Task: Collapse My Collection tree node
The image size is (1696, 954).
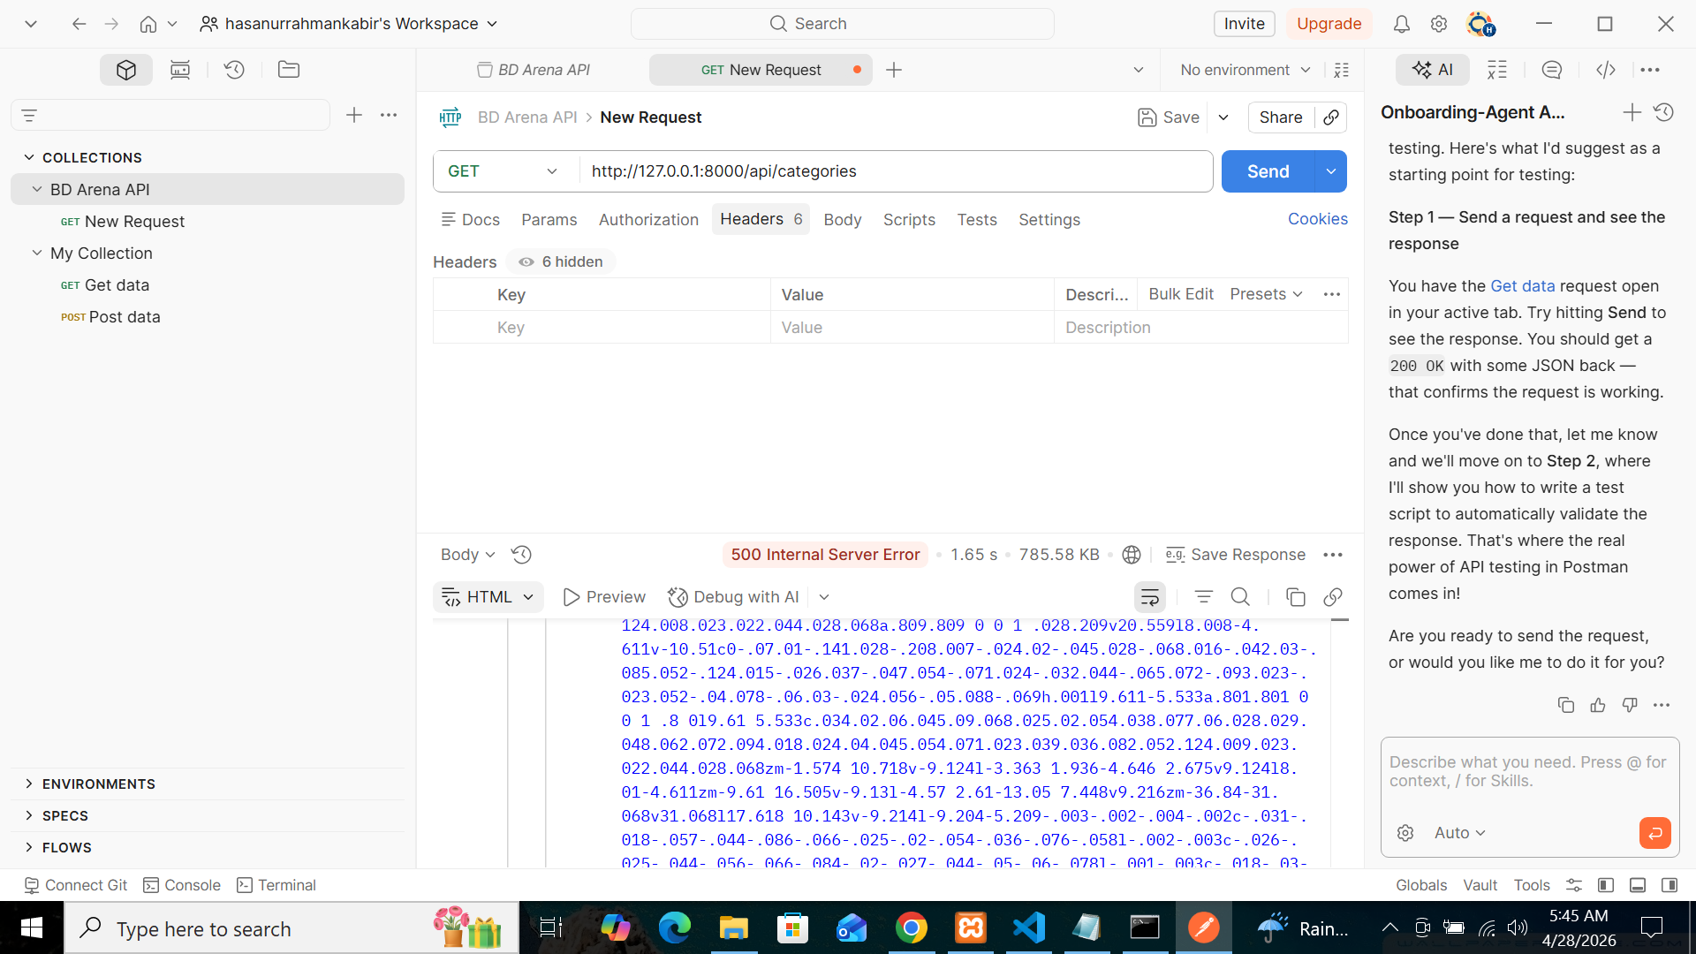Action: (x=37, y=253)
